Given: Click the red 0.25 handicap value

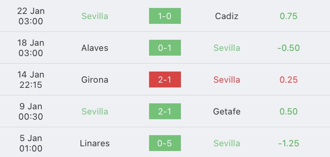Looking at the screenshot, I should [289, 80].
